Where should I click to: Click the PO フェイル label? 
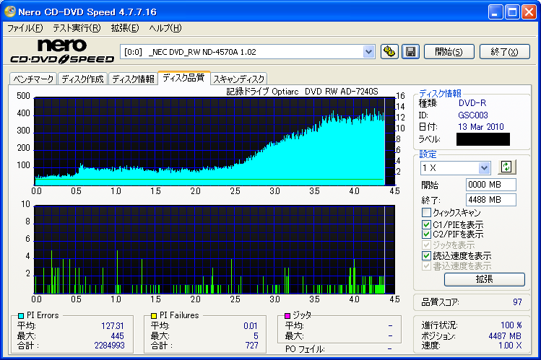click(x=305, y=349)
